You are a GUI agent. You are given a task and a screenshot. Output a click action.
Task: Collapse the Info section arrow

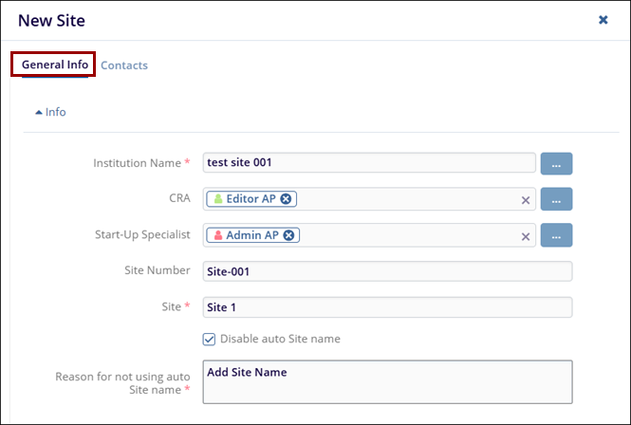click(x=39, y=112)
